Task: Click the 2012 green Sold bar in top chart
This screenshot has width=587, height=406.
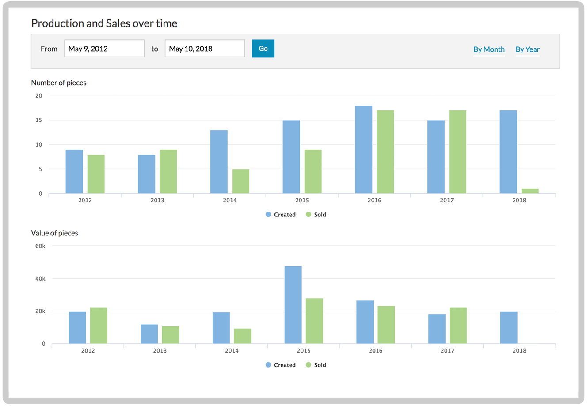Action: [96, 175]
